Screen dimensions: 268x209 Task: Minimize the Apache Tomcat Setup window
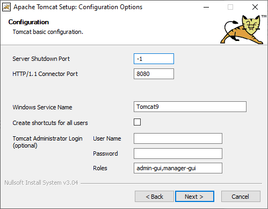click(206, 7)
